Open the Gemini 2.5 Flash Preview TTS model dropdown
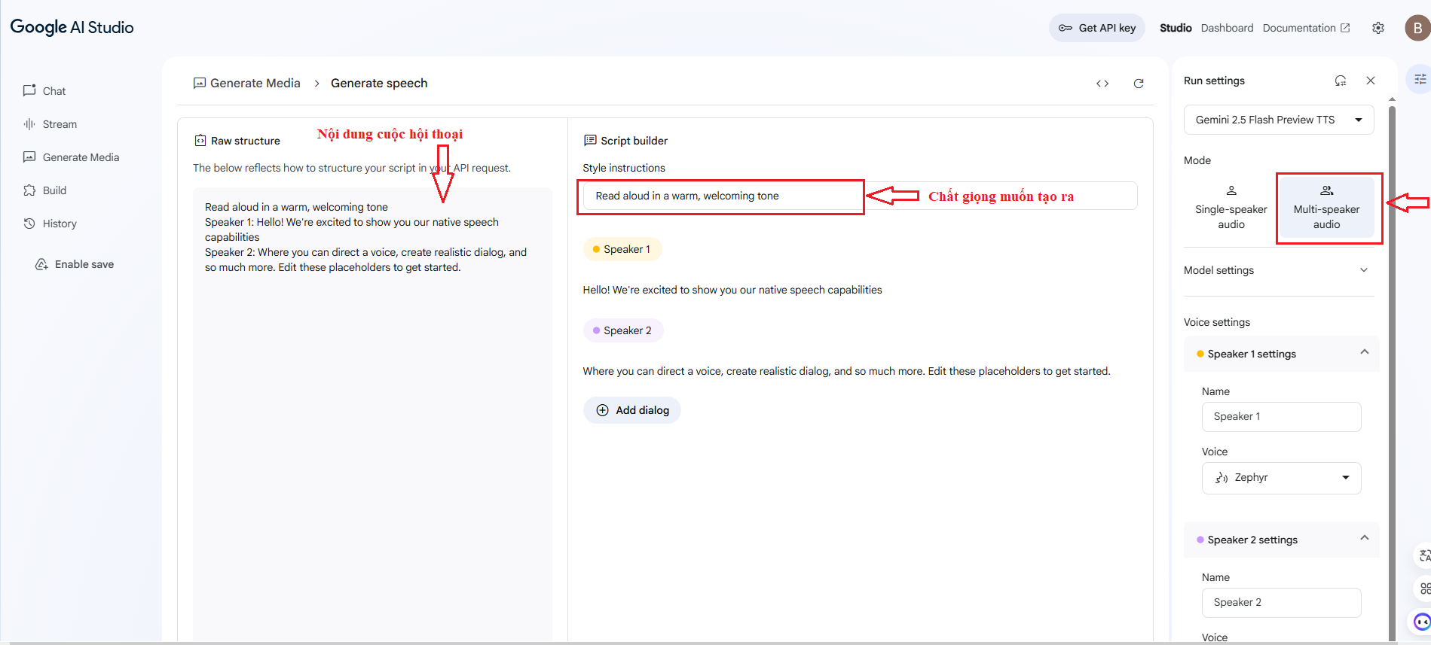This screenshot has width=1431, height=645. [1279, 120]
